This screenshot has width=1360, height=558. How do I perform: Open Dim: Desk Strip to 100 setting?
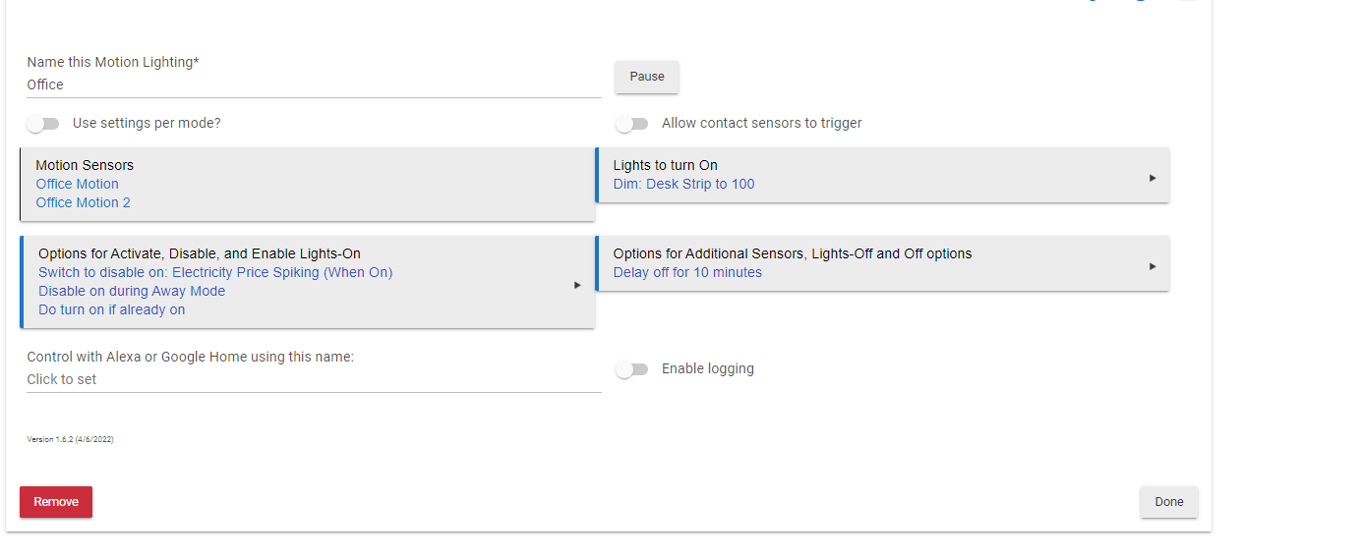tap(683, 184)
